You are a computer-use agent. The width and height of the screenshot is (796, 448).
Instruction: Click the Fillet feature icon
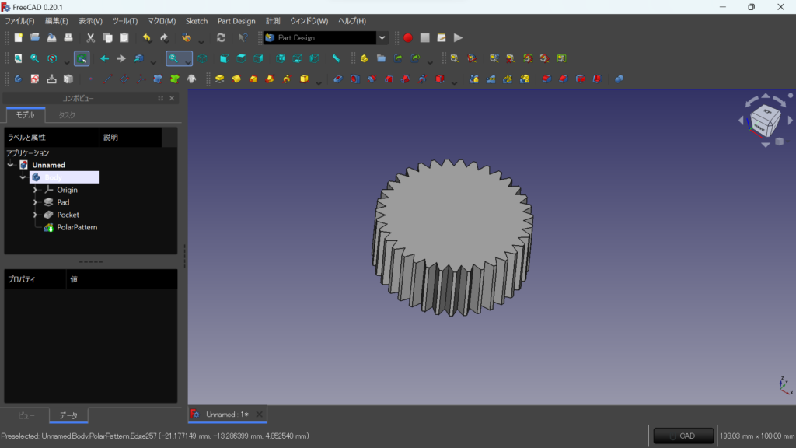point(546,79)
